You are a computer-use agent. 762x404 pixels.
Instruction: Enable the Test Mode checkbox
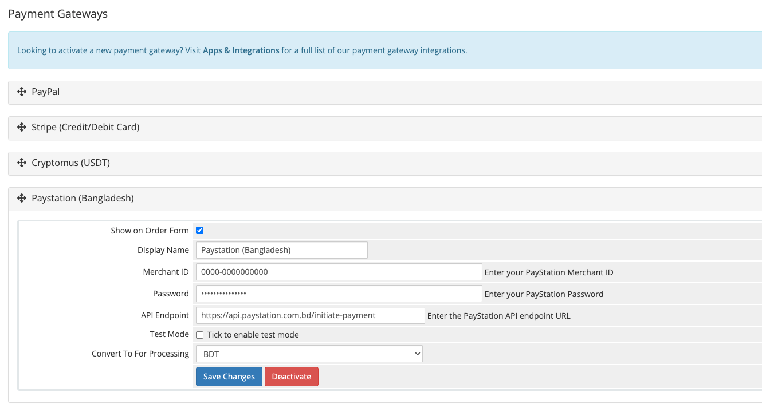click(200, 335)
